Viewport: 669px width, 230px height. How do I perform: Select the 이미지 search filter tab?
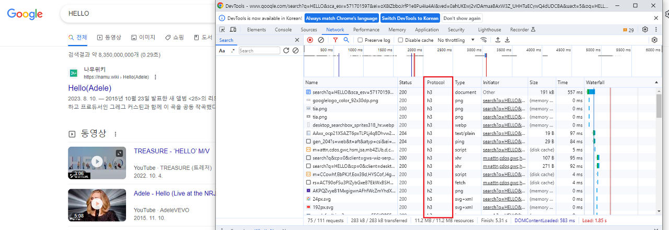[x=143, y=38]
